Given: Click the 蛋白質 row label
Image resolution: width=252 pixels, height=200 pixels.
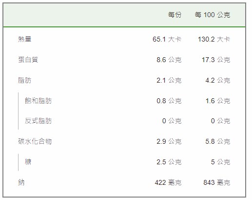Looking at the screenshot, I should click(x=28, y=60).
